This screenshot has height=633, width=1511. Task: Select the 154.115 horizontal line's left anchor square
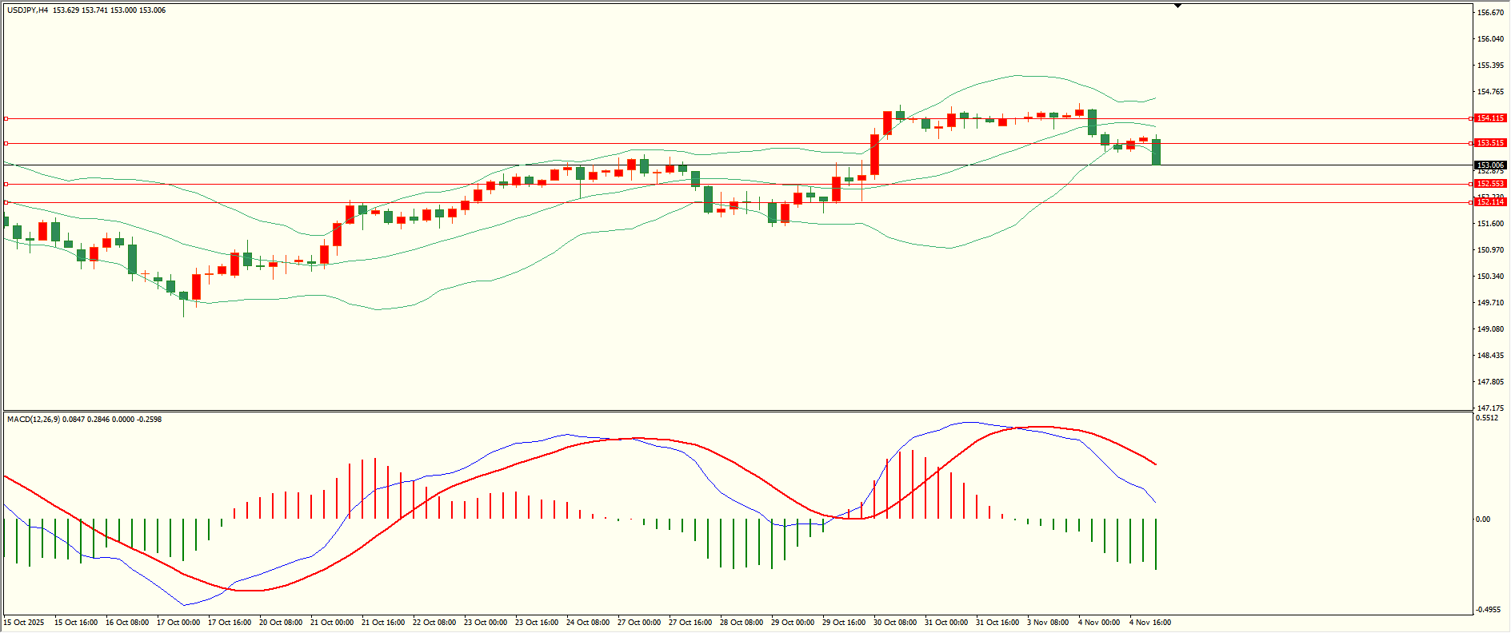(6, 118)
